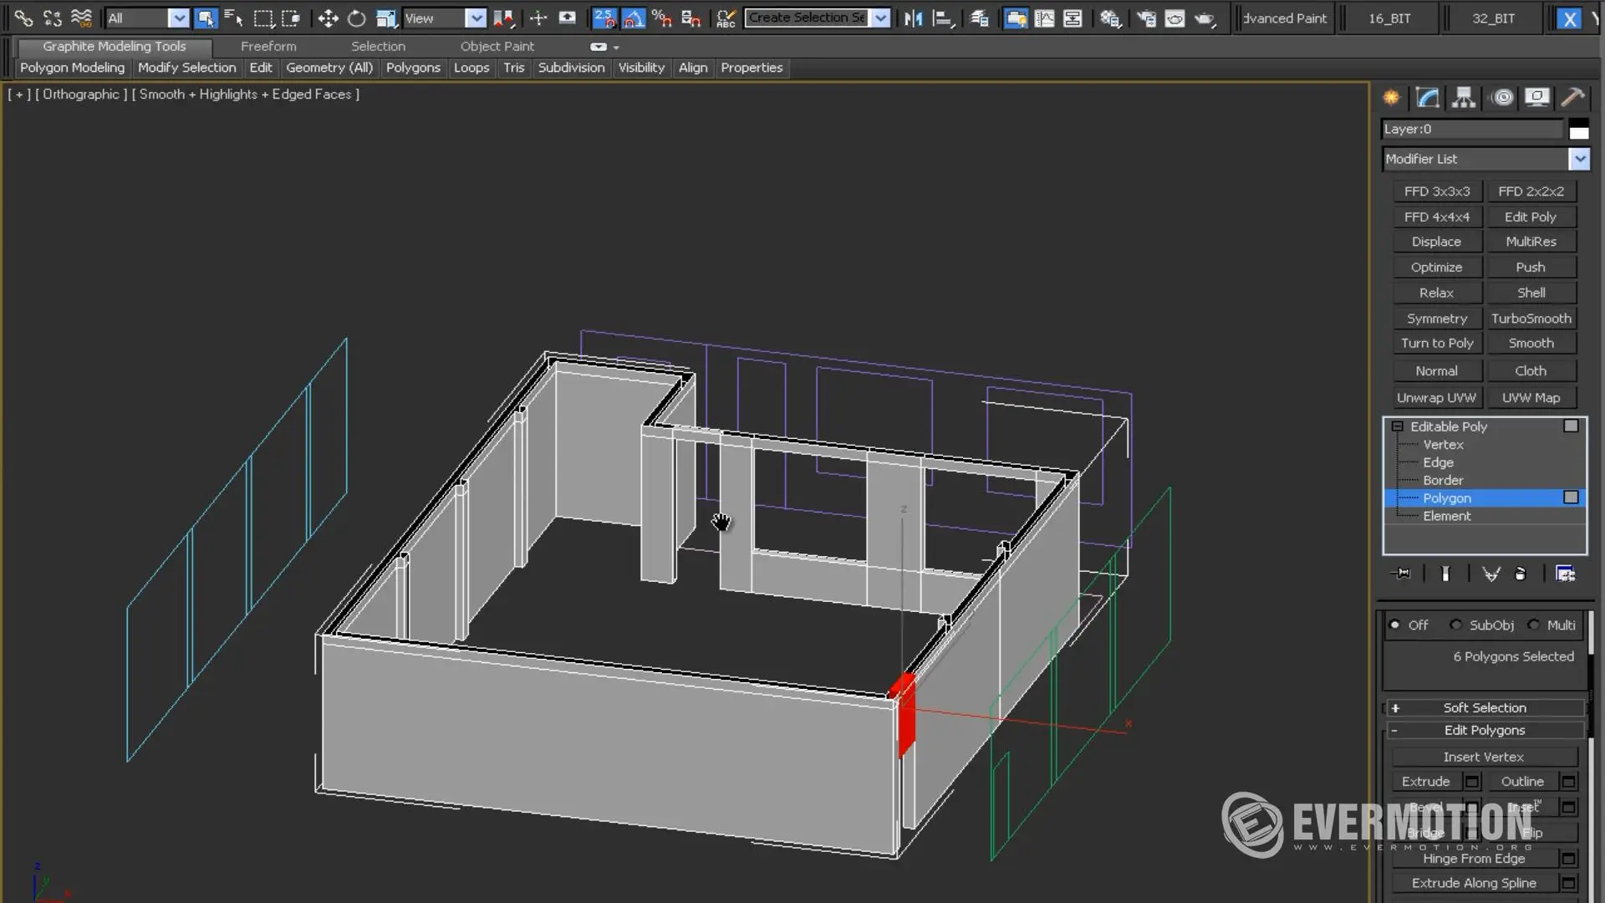Open the Rendered Frame Window icon

(x=1174, y=18)
